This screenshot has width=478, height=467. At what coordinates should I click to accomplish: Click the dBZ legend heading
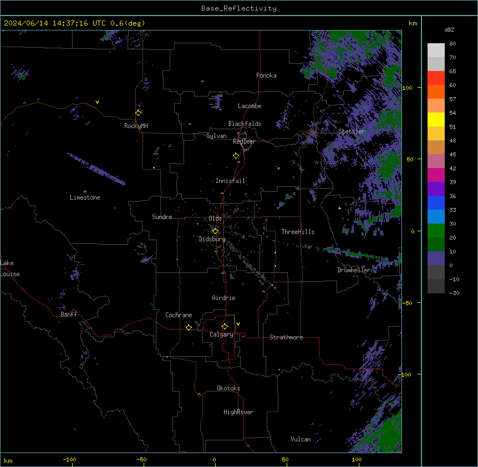449,29
